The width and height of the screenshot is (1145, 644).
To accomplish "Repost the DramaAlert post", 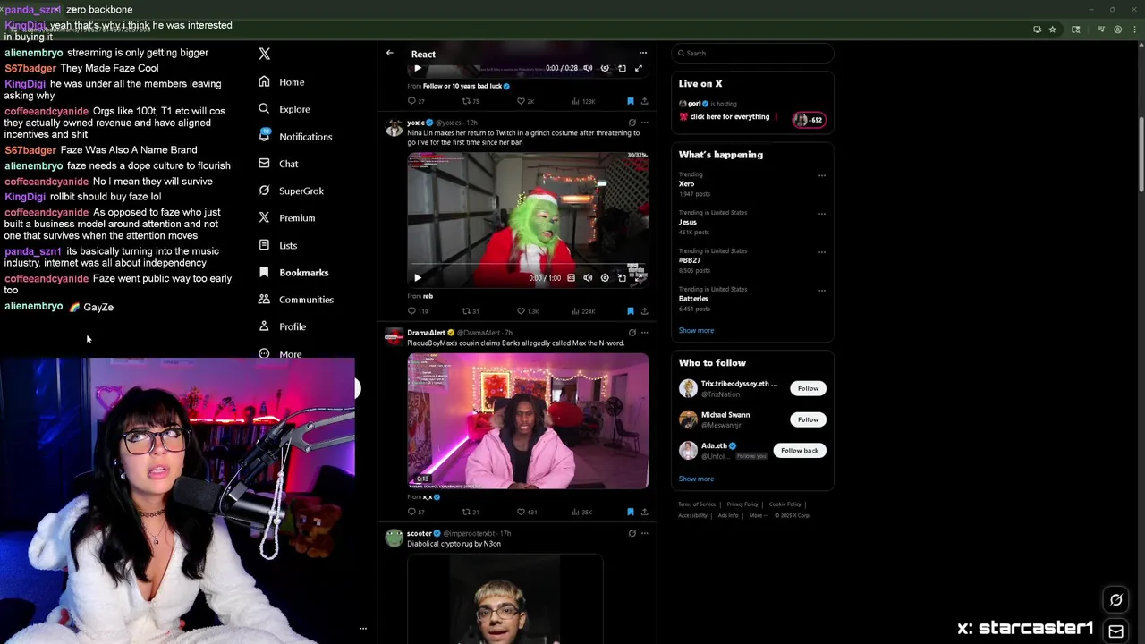I will pyautogui.click(x=471, y=513).
